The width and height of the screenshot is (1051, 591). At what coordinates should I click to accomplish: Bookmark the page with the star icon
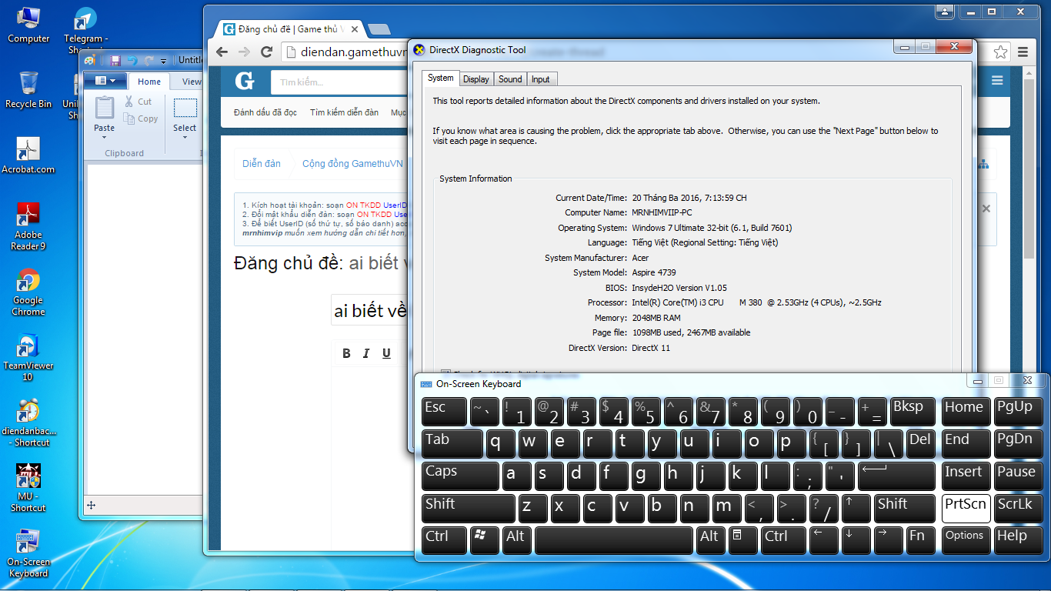point(1000,52)
